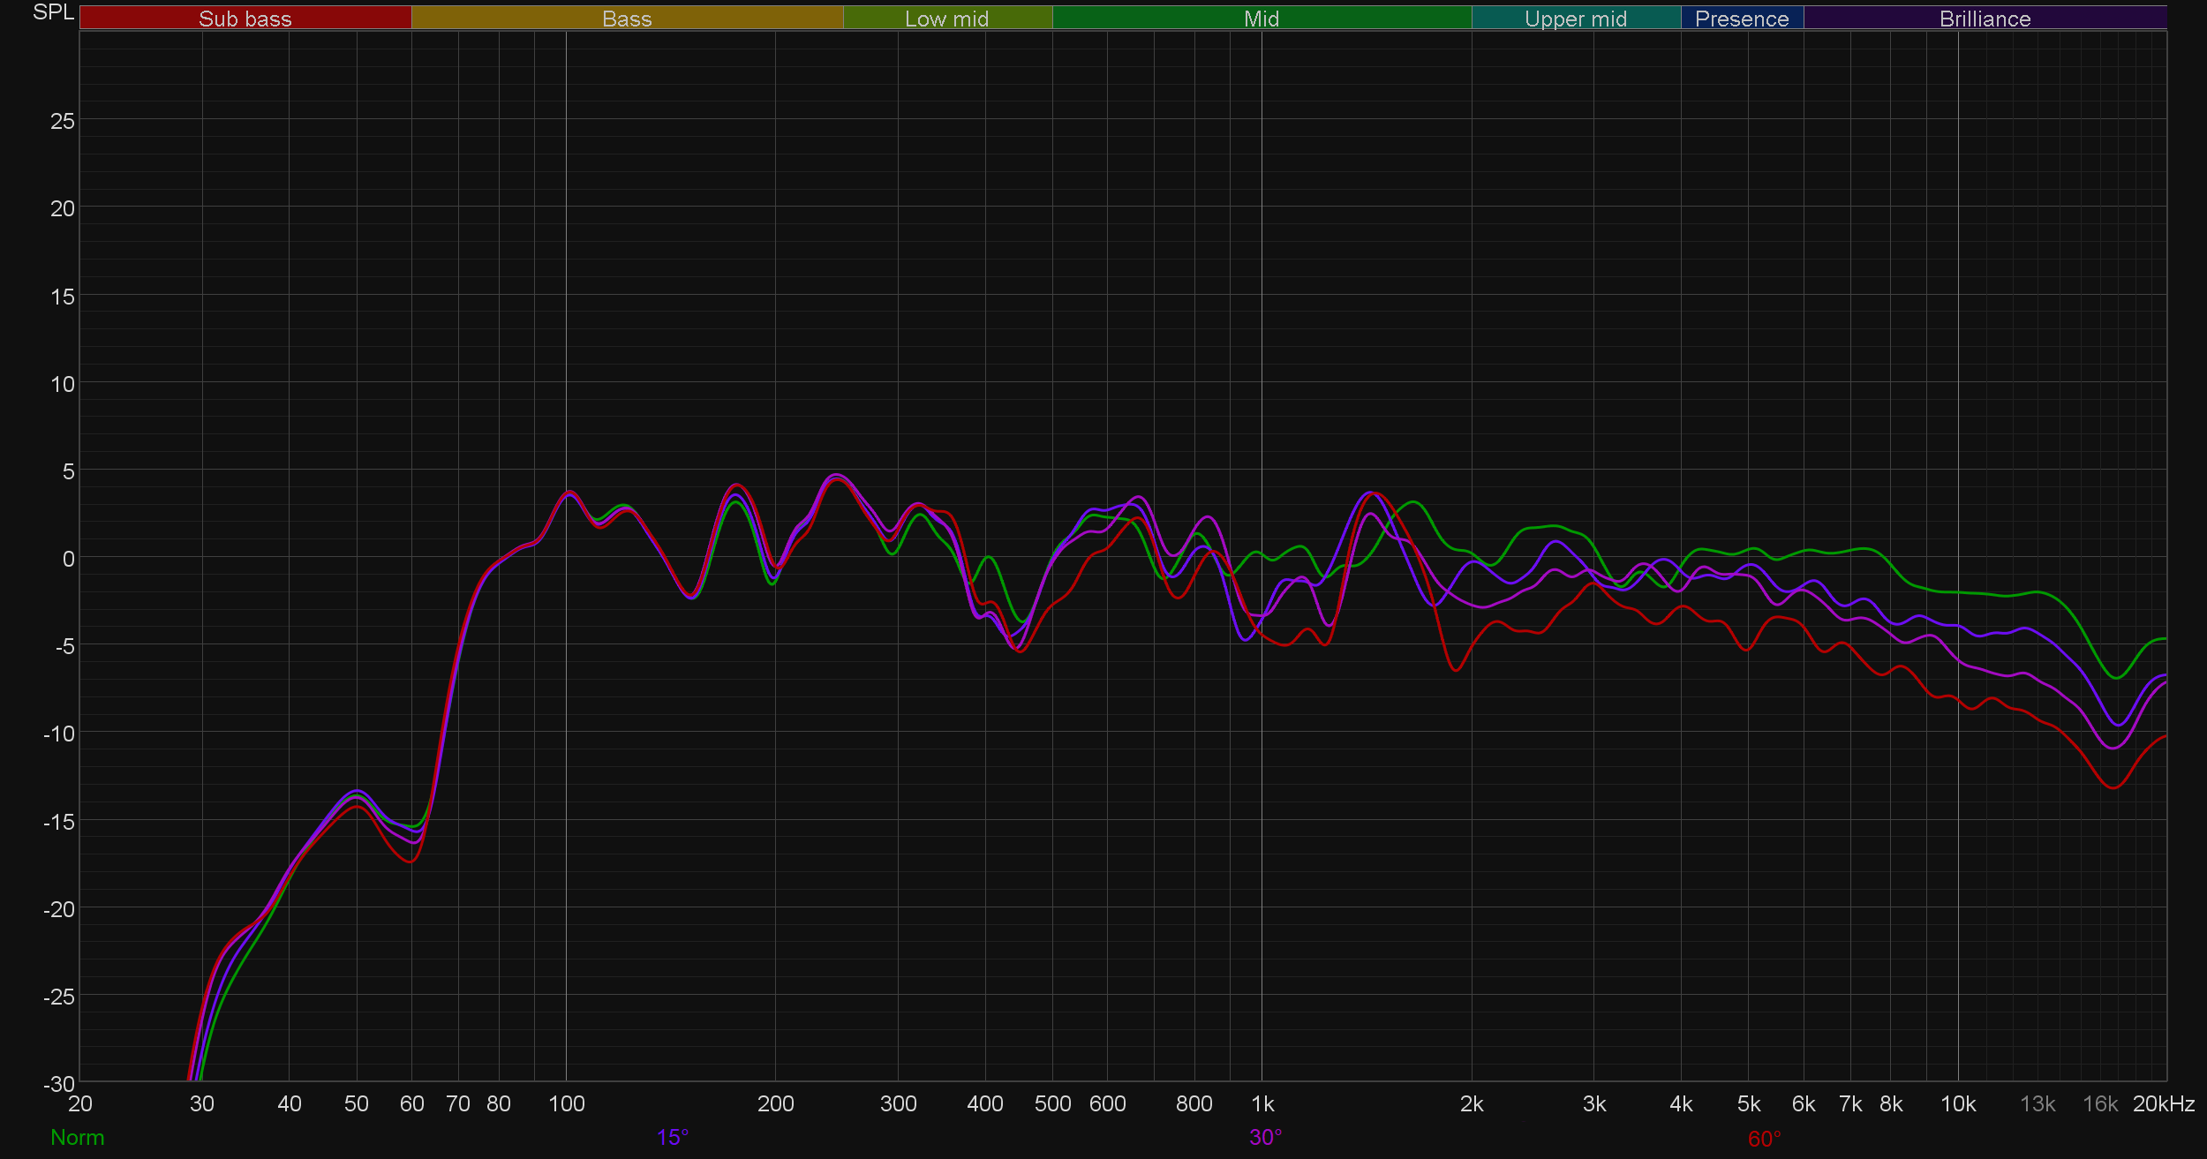
Task: Toggle the 30° trace legend label
Action: click(x=1265, y=1137)
